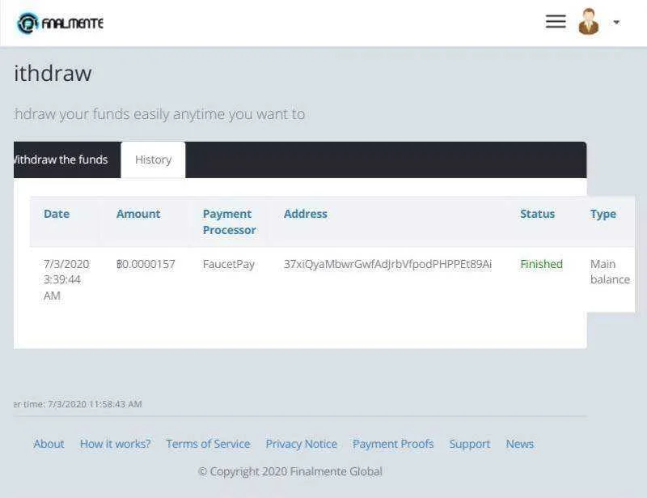
Task: Click the Payment Processor column header
Action: (x=229, y=222)
